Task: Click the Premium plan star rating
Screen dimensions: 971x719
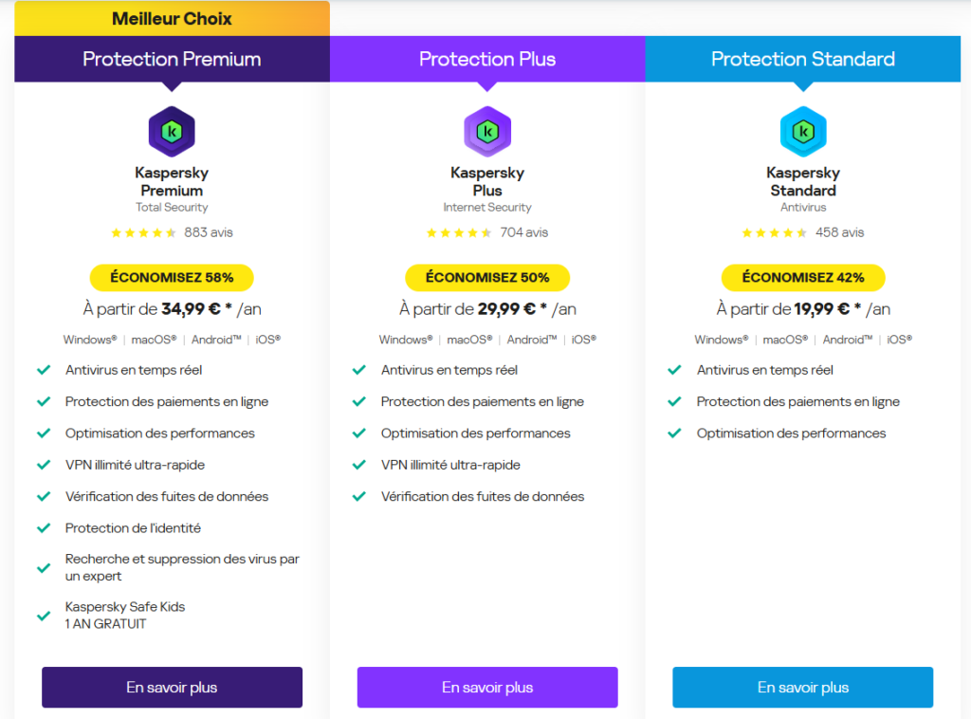Action: [143, 232]
